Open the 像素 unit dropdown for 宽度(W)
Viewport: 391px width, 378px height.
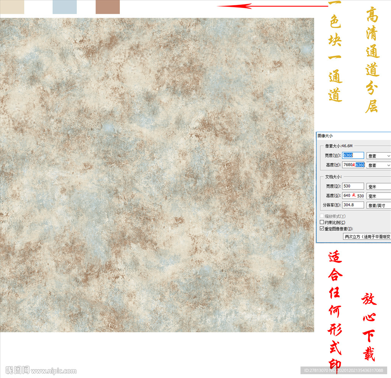[378, 156]
